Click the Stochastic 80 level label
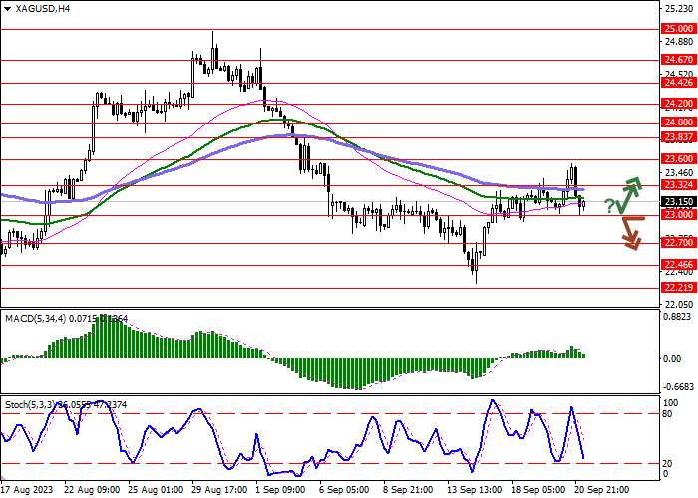Image resolution: width=698 pixels, height=498 pixels. tap(669, 414)
